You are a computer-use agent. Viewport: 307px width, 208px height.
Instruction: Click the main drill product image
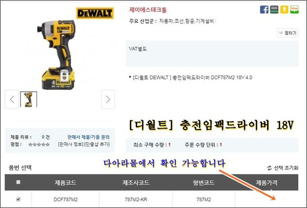click(56, 55)
